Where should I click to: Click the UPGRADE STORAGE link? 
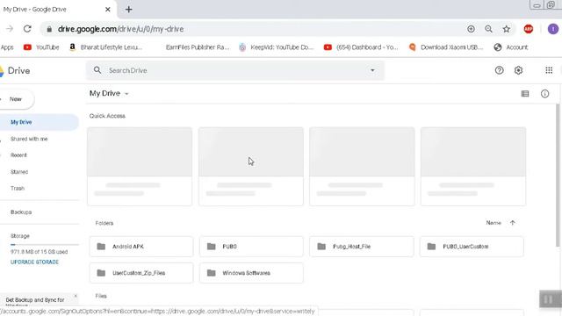pyautogui.click(x=34, y=262)
